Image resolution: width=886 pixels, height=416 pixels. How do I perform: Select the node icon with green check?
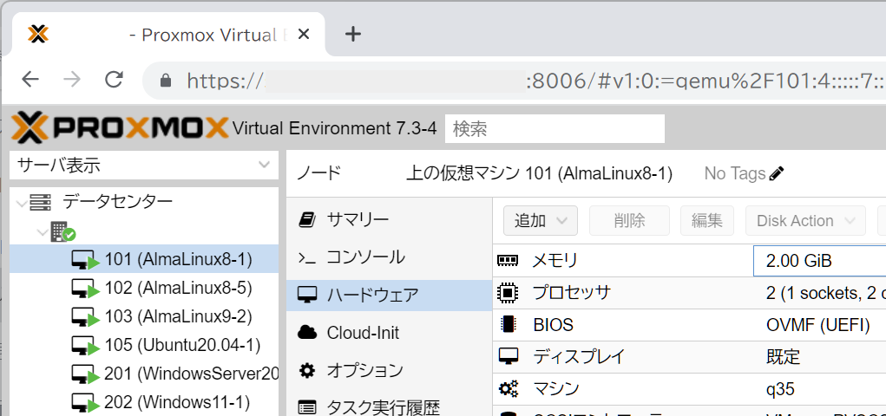click(62, 231)
